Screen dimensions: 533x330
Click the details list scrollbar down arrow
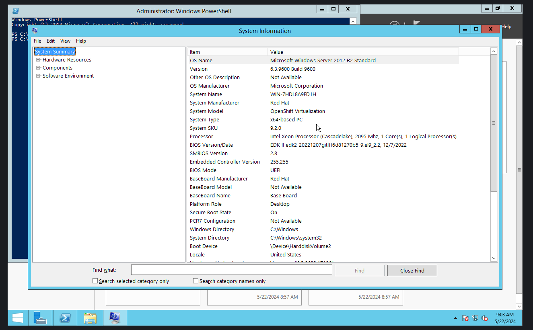point(494,258)
